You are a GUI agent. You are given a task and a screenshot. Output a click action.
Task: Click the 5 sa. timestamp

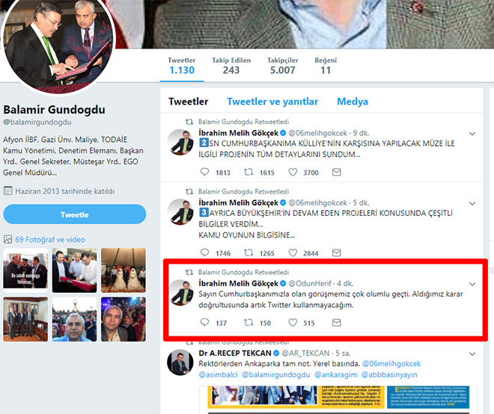pos(344,353)
